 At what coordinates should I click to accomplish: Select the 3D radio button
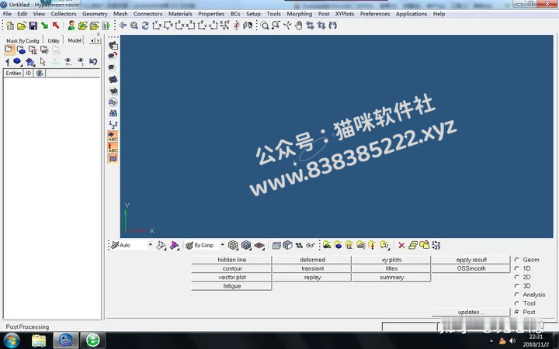point(516,285)
